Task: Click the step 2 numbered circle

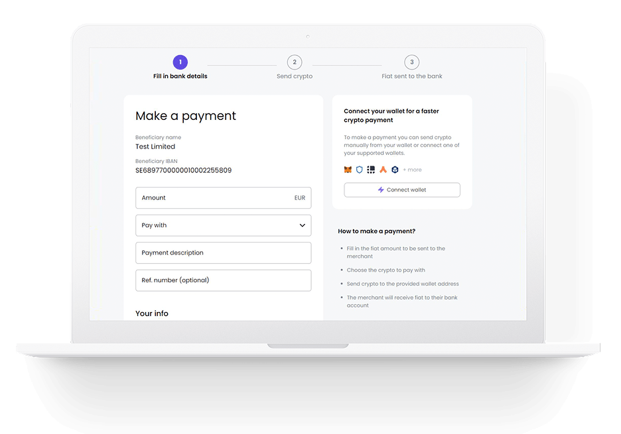Action: [295, 62]
